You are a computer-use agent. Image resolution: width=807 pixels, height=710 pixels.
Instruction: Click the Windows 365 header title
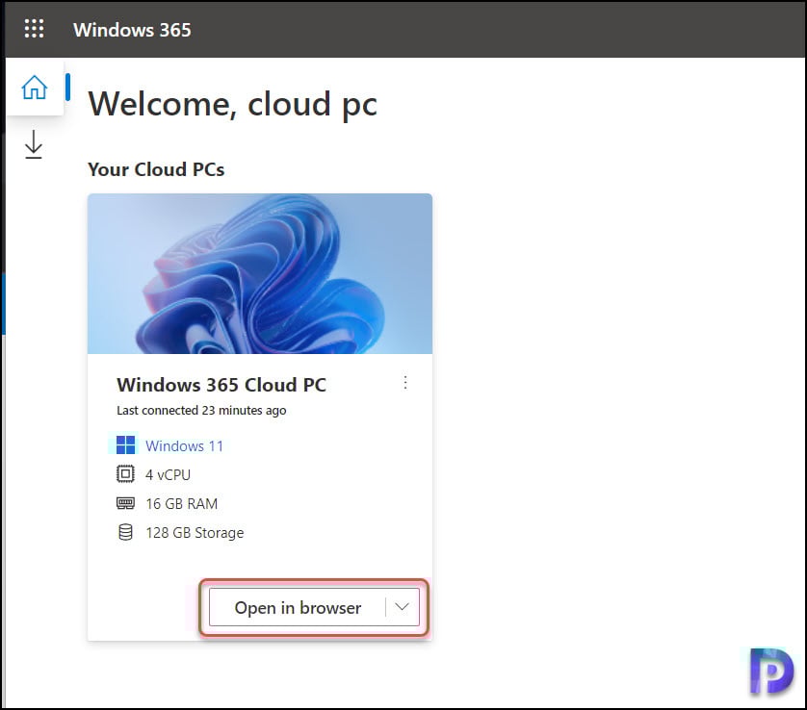(132, 30)
